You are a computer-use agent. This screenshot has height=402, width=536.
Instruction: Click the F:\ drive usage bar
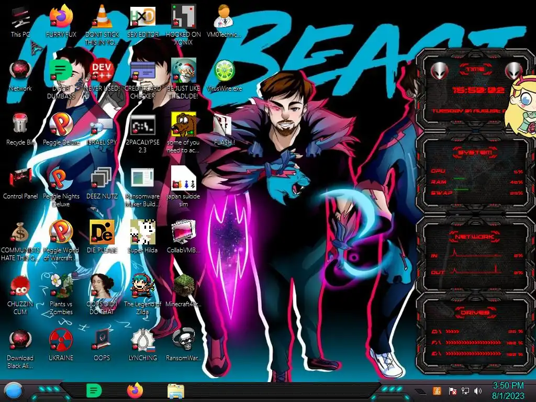click(x=473, y=342)
